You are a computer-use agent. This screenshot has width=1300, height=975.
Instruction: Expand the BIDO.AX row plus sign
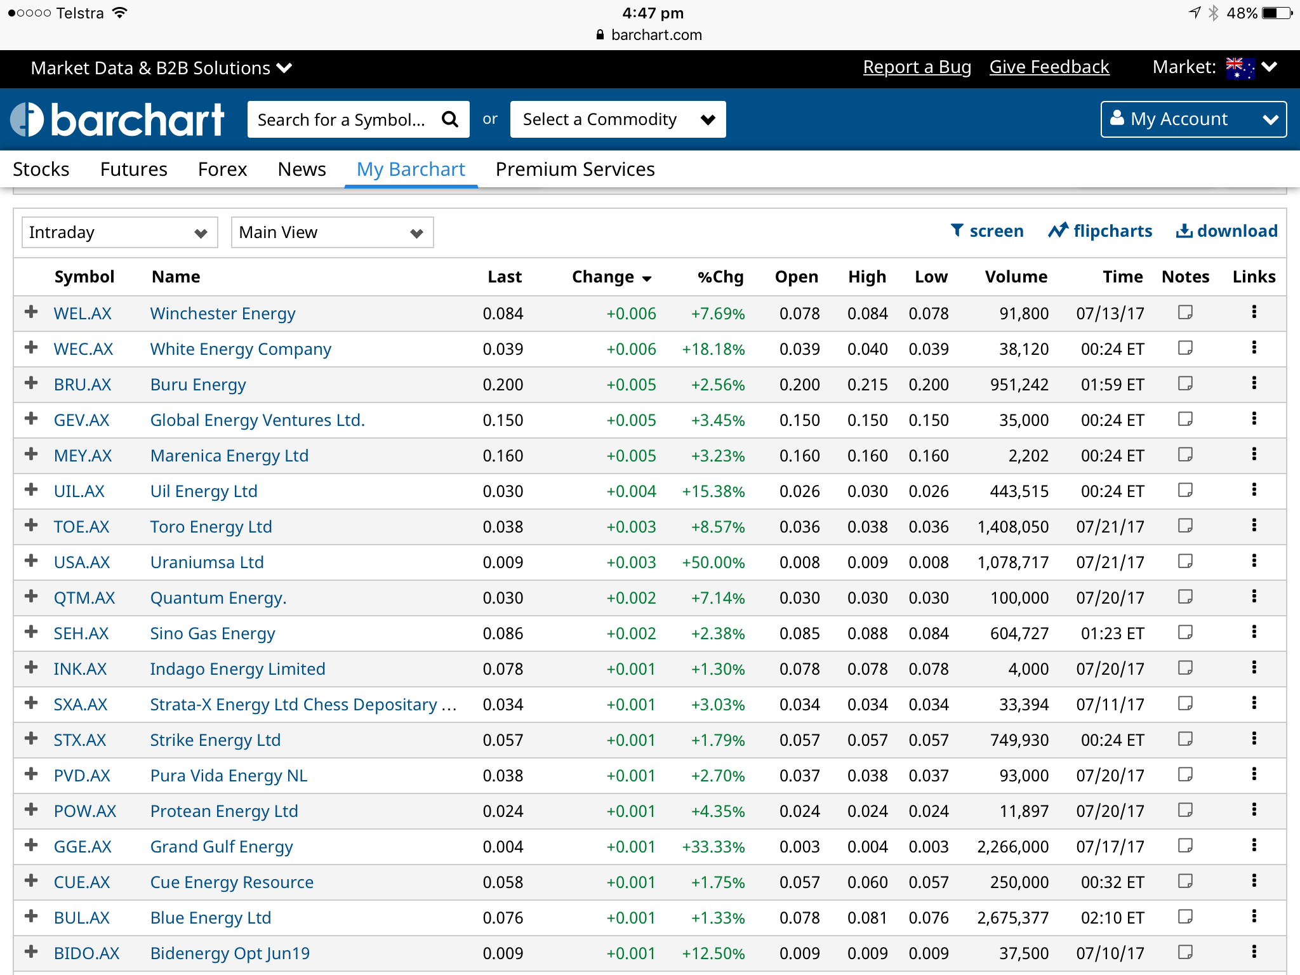(30, 952)
